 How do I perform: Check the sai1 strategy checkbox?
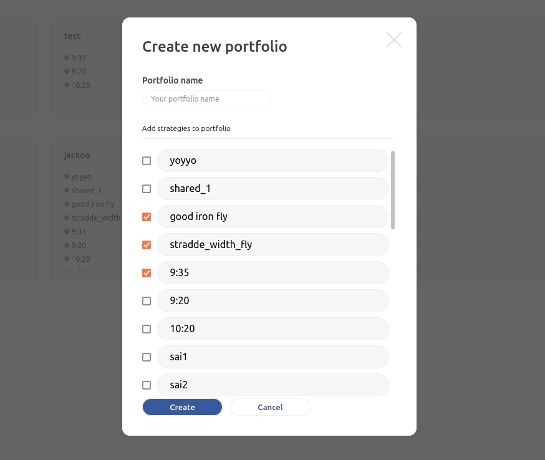point(147,357)
